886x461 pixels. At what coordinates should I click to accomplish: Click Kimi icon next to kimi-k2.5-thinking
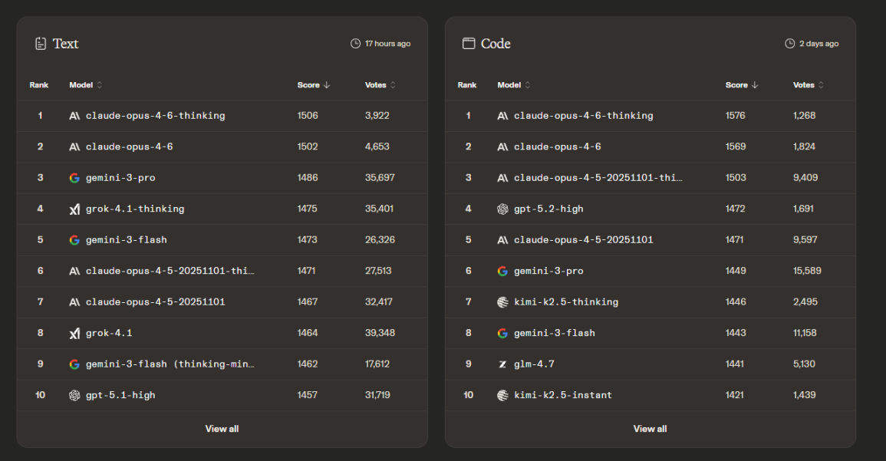[x=502, y=302]
